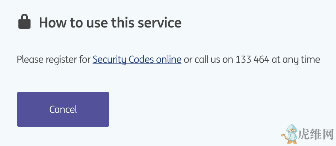Click the "at any time" text
Screen dimensions: 336x146
coord(296,60)
